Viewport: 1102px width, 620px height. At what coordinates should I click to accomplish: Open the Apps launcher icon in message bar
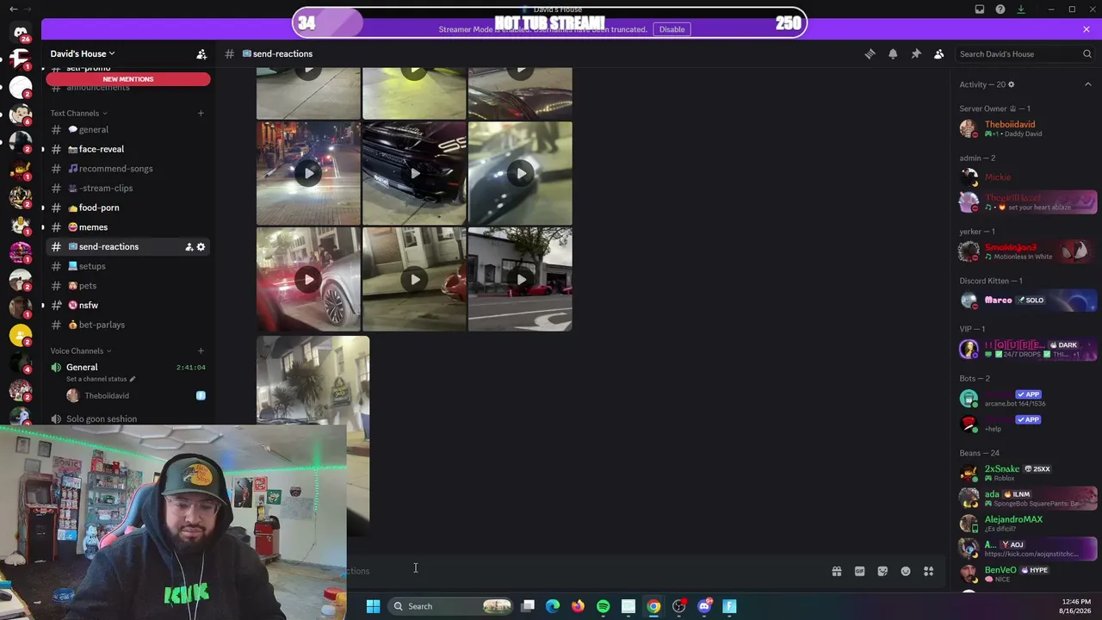pos(928,571)
